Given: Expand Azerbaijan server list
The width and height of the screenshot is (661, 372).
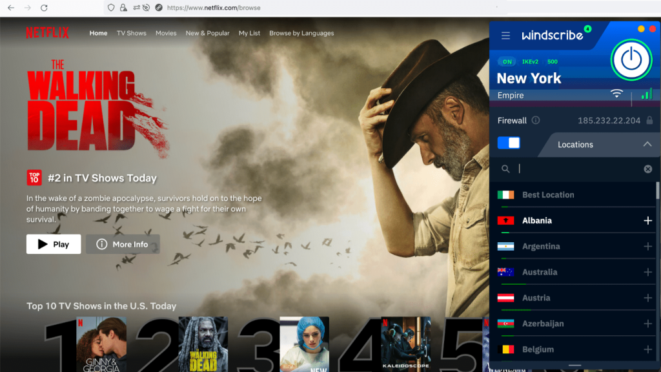Looking at the screenshot, I should (648, 324).
